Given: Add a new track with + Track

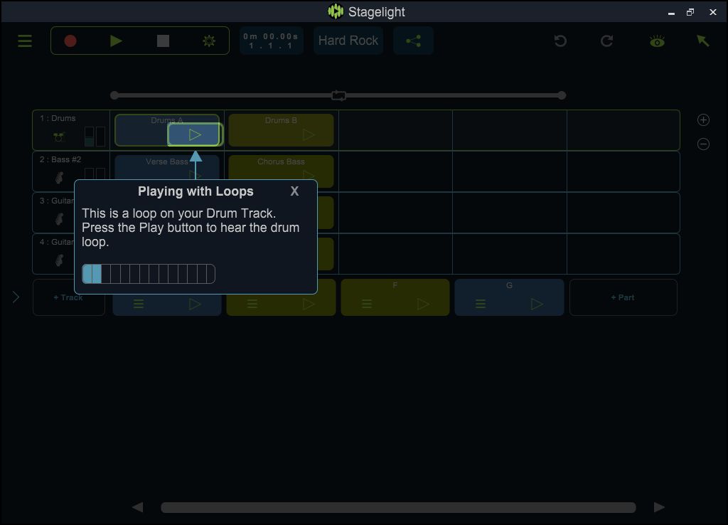Looking at the screenshot, I should tap(68, 297).
